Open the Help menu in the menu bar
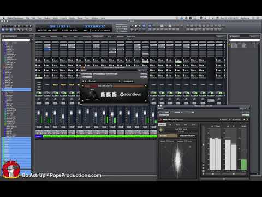 pos(103,18)
